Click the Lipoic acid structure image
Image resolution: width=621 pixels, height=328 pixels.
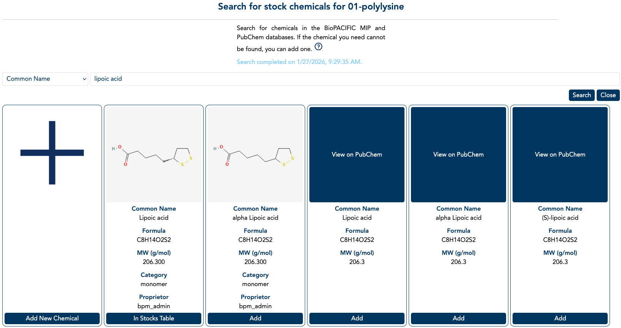pyautogui.click(x=154, y=155)
